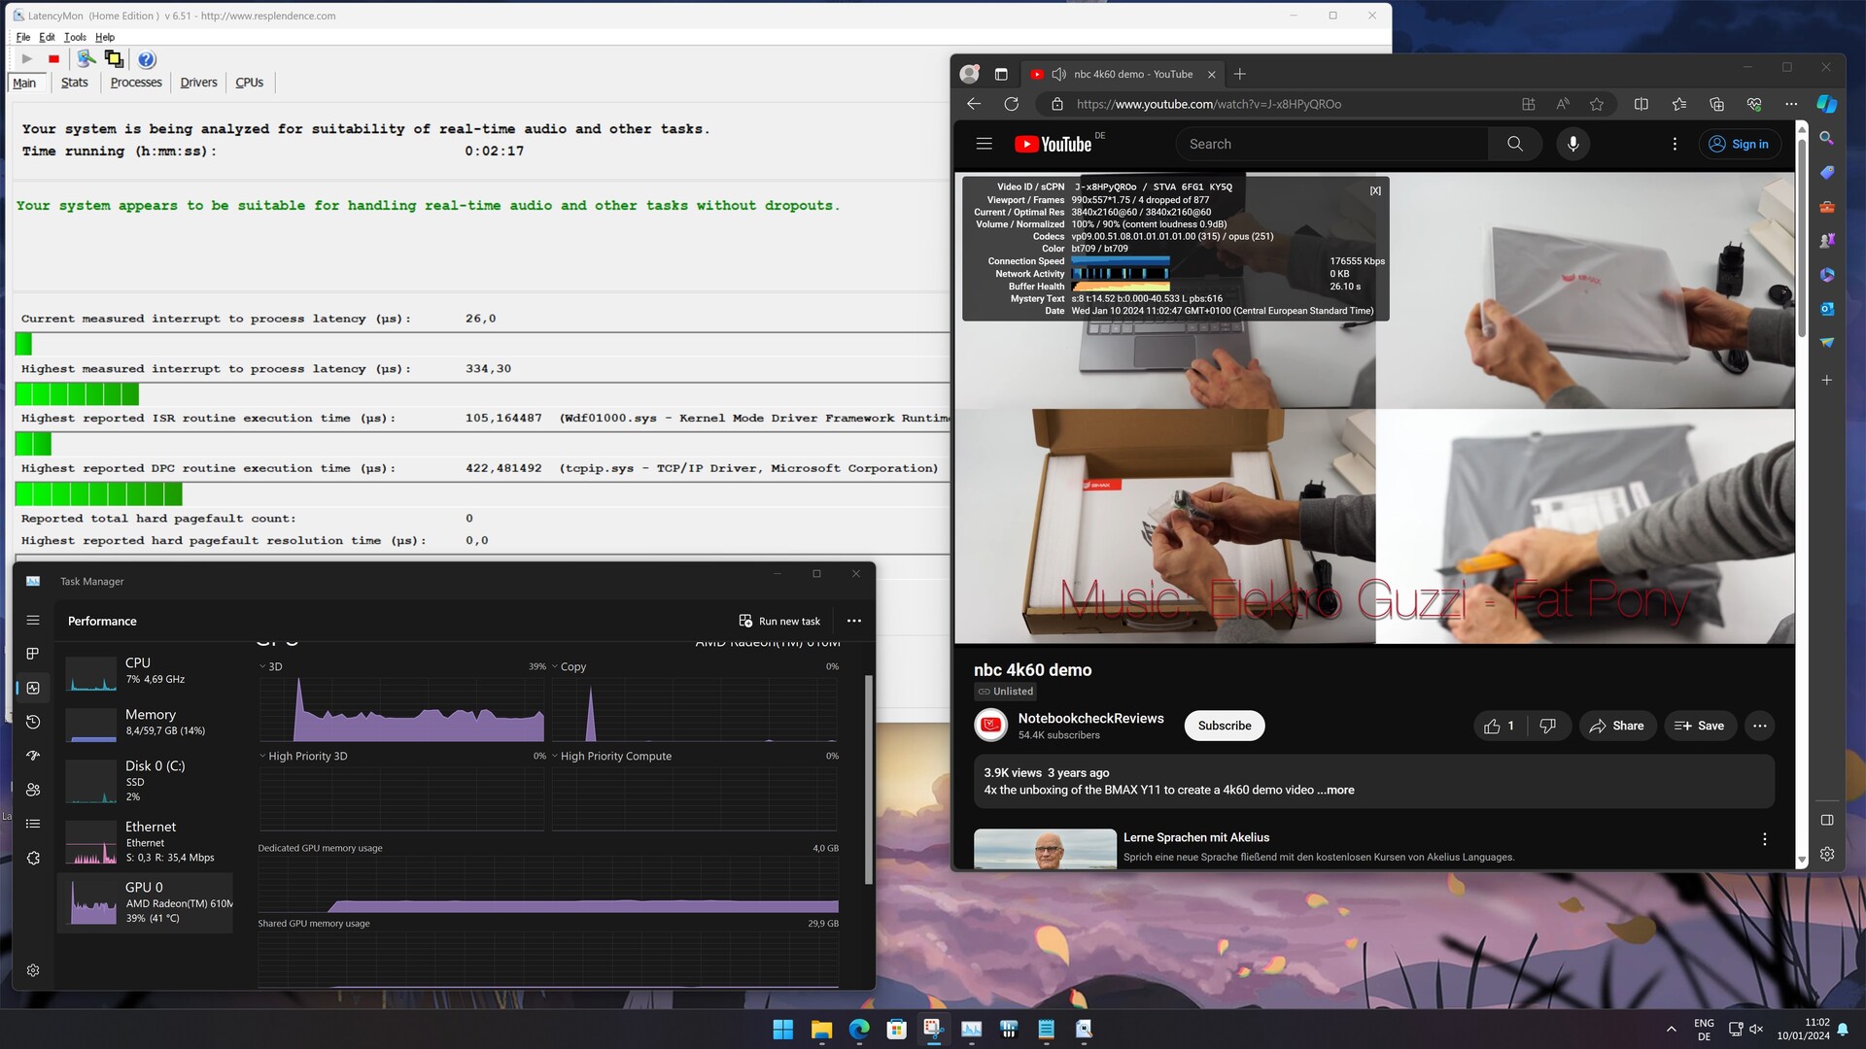The image size is (1866, 1049).
Task: Click the YouTube search magnifier button
Action: pyautogui.click(x=1514, y=144)
